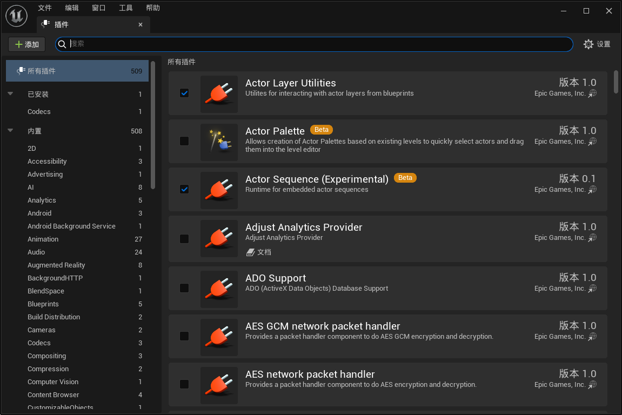This screenshot has width=622, height=415.
Task: Click AES GCM network packet handler icon
Action: tap(219, 337)
